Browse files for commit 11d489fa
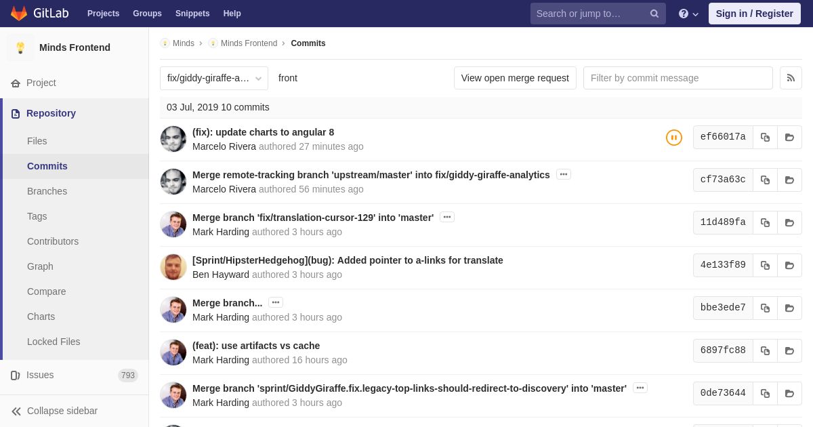 tap(789, 222)
